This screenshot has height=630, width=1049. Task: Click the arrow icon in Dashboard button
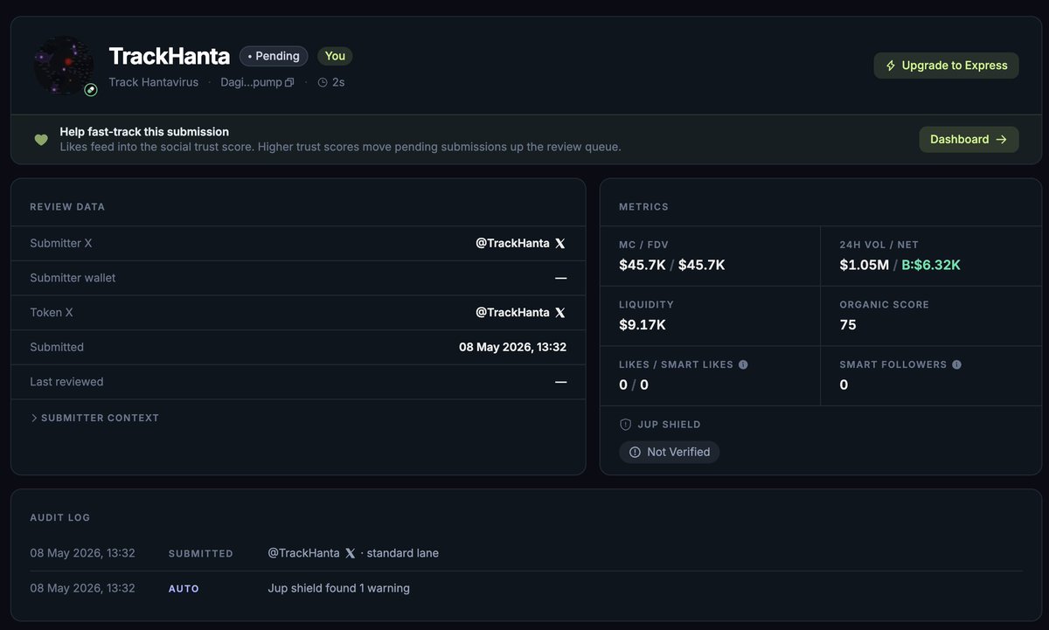tap(1002, 139)
